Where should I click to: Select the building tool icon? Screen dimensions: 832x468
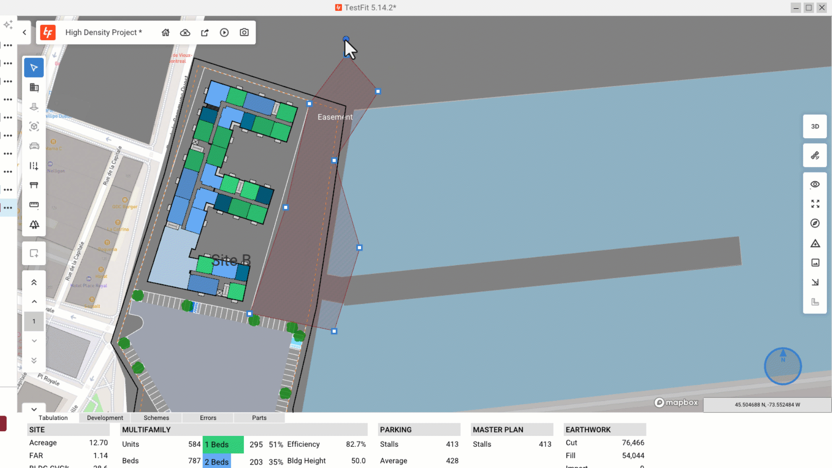coord(34,88)
